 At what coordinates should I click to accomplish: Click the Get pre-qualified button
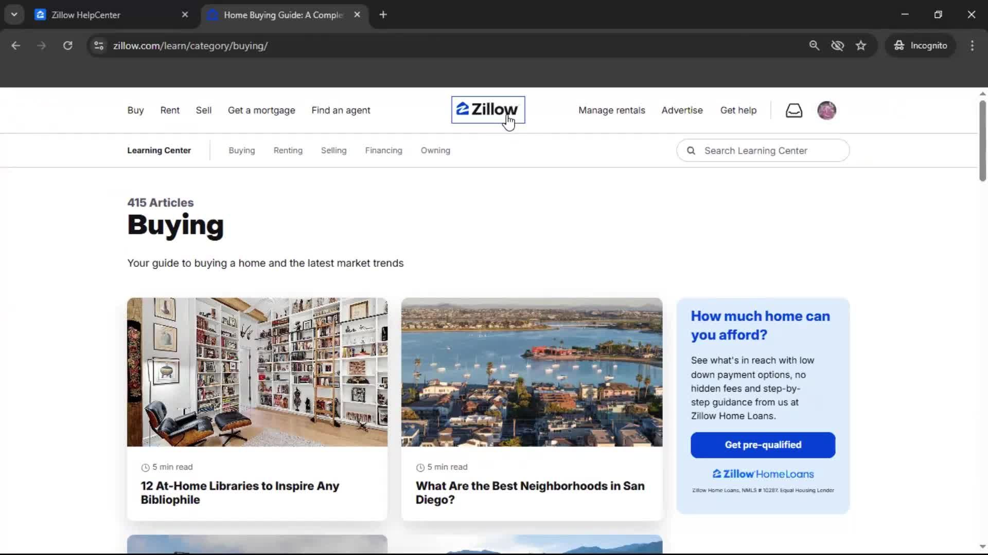click(762, 445)
